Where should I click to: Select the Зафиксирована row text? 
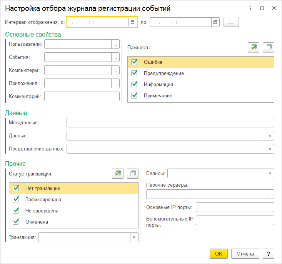(x=43, y=200)
